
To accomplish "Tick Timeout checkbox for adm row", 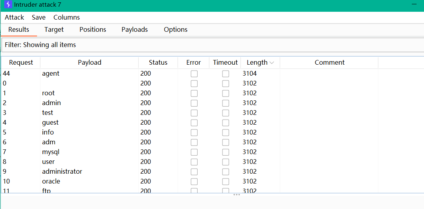I will [226, 142].
